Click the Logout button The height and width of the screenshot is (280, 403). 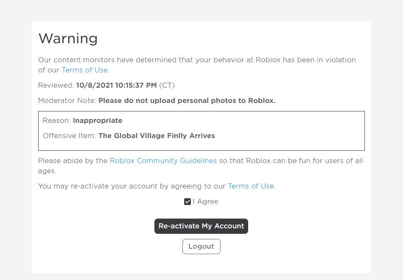point(201,247)
